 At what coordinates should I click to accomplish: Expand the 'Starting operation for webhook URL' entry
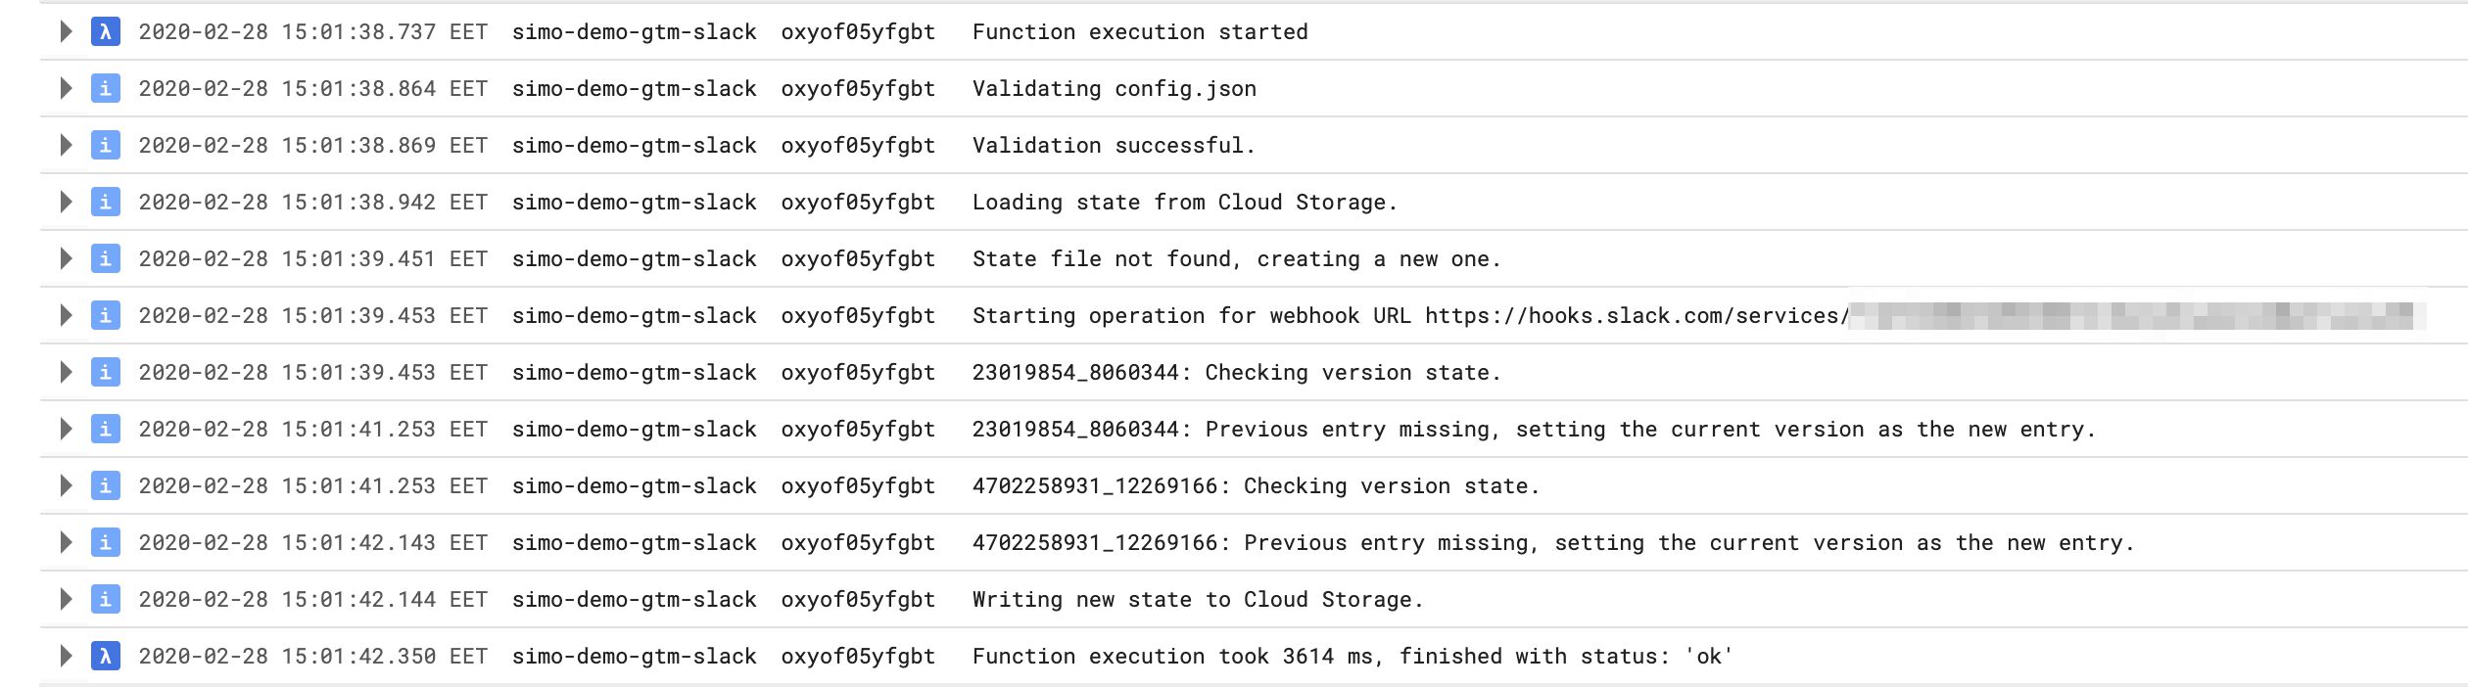click(66, 316)
